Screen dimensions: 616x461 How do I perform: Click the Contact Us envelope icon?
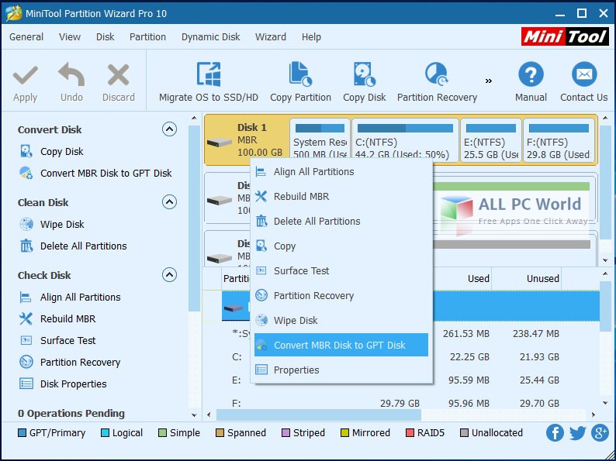pyautogui.click(x=583, y=74)
